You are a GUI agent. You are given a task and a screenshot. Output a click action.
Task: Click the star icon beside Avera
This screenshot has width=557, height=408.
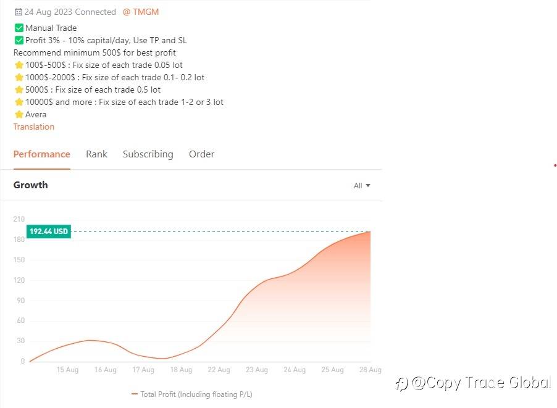[x=19, y=114]
